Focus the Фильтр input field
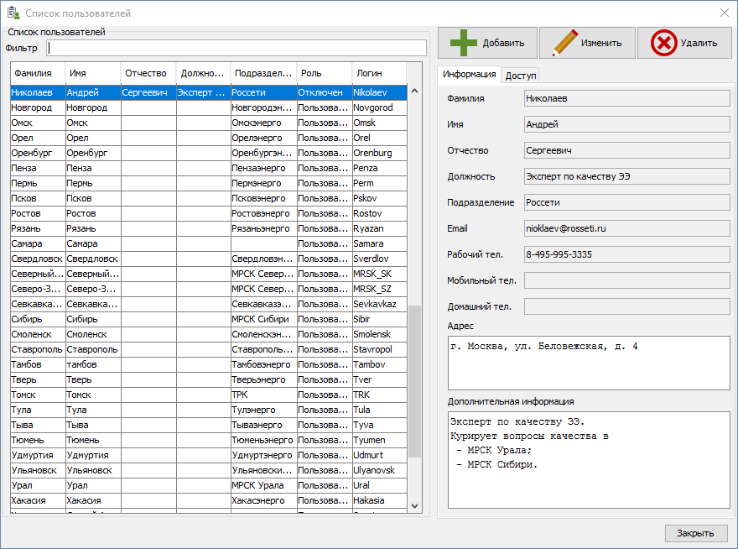The image size is (738, 549). (236, 48)
